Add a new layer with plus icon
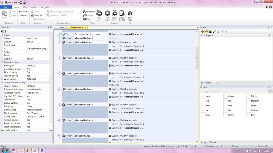Image resolution: width=273 pixels, height=153 pixels. tap(202, 31)
